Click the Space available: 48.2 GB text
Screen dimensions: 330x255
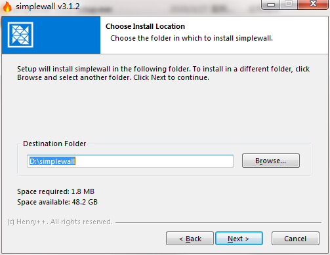tap(57, 202)
